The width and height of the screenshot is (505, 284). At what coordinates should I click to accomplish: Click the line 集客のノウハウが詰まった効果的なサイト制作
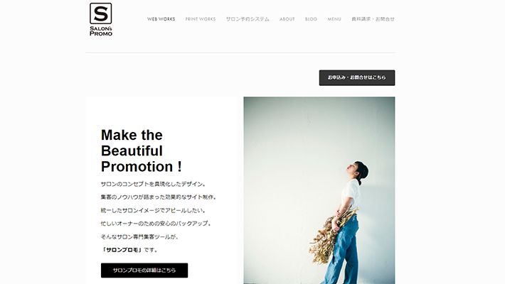pyautogui.click(x=159, y=197)
